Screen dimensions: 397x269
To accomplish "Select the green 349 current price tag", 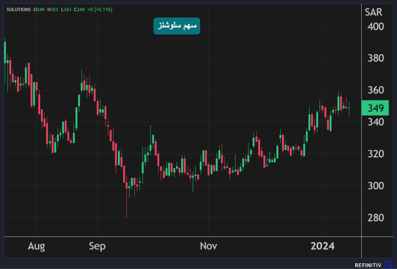I will (375, 108).
